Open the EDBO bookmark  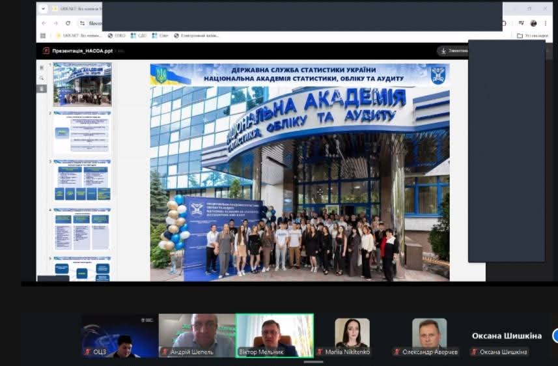coord(117,36)
